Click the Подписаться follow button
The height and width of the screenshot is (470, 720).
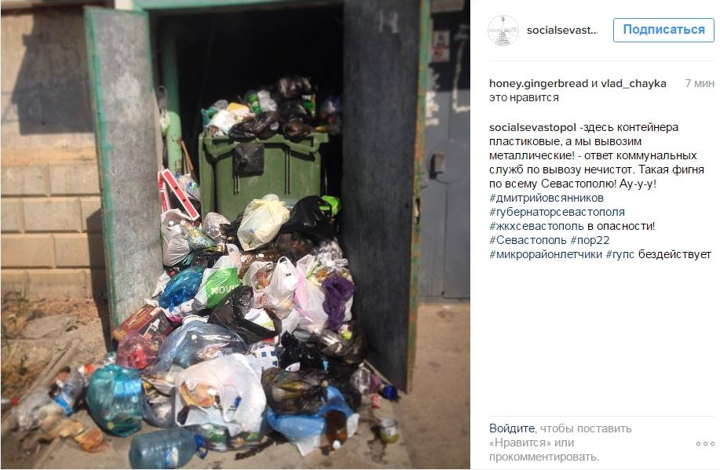pyautogui.click(x=663, y=31)
